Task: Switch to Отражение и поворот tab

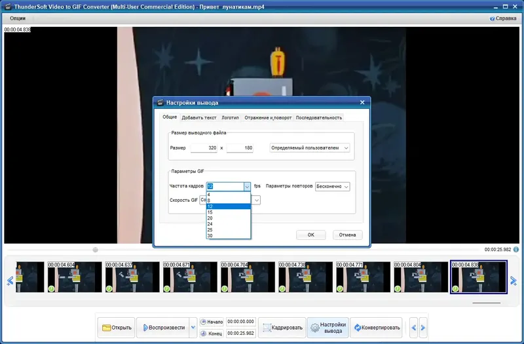Action: [268, 118]
